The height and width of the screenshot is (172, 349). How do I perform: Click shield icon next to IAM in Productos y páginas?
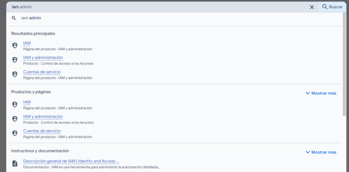pyautogui.click(x=15, y=105)
